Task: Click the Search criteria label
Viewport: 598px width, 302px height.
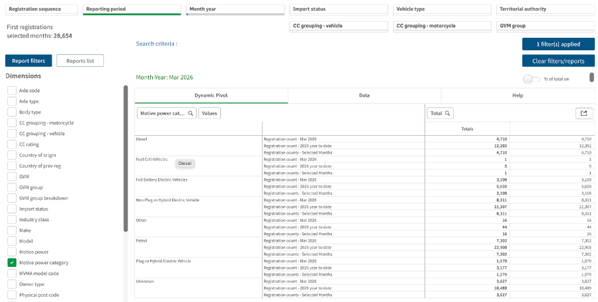Action: (x=156, y=44)
